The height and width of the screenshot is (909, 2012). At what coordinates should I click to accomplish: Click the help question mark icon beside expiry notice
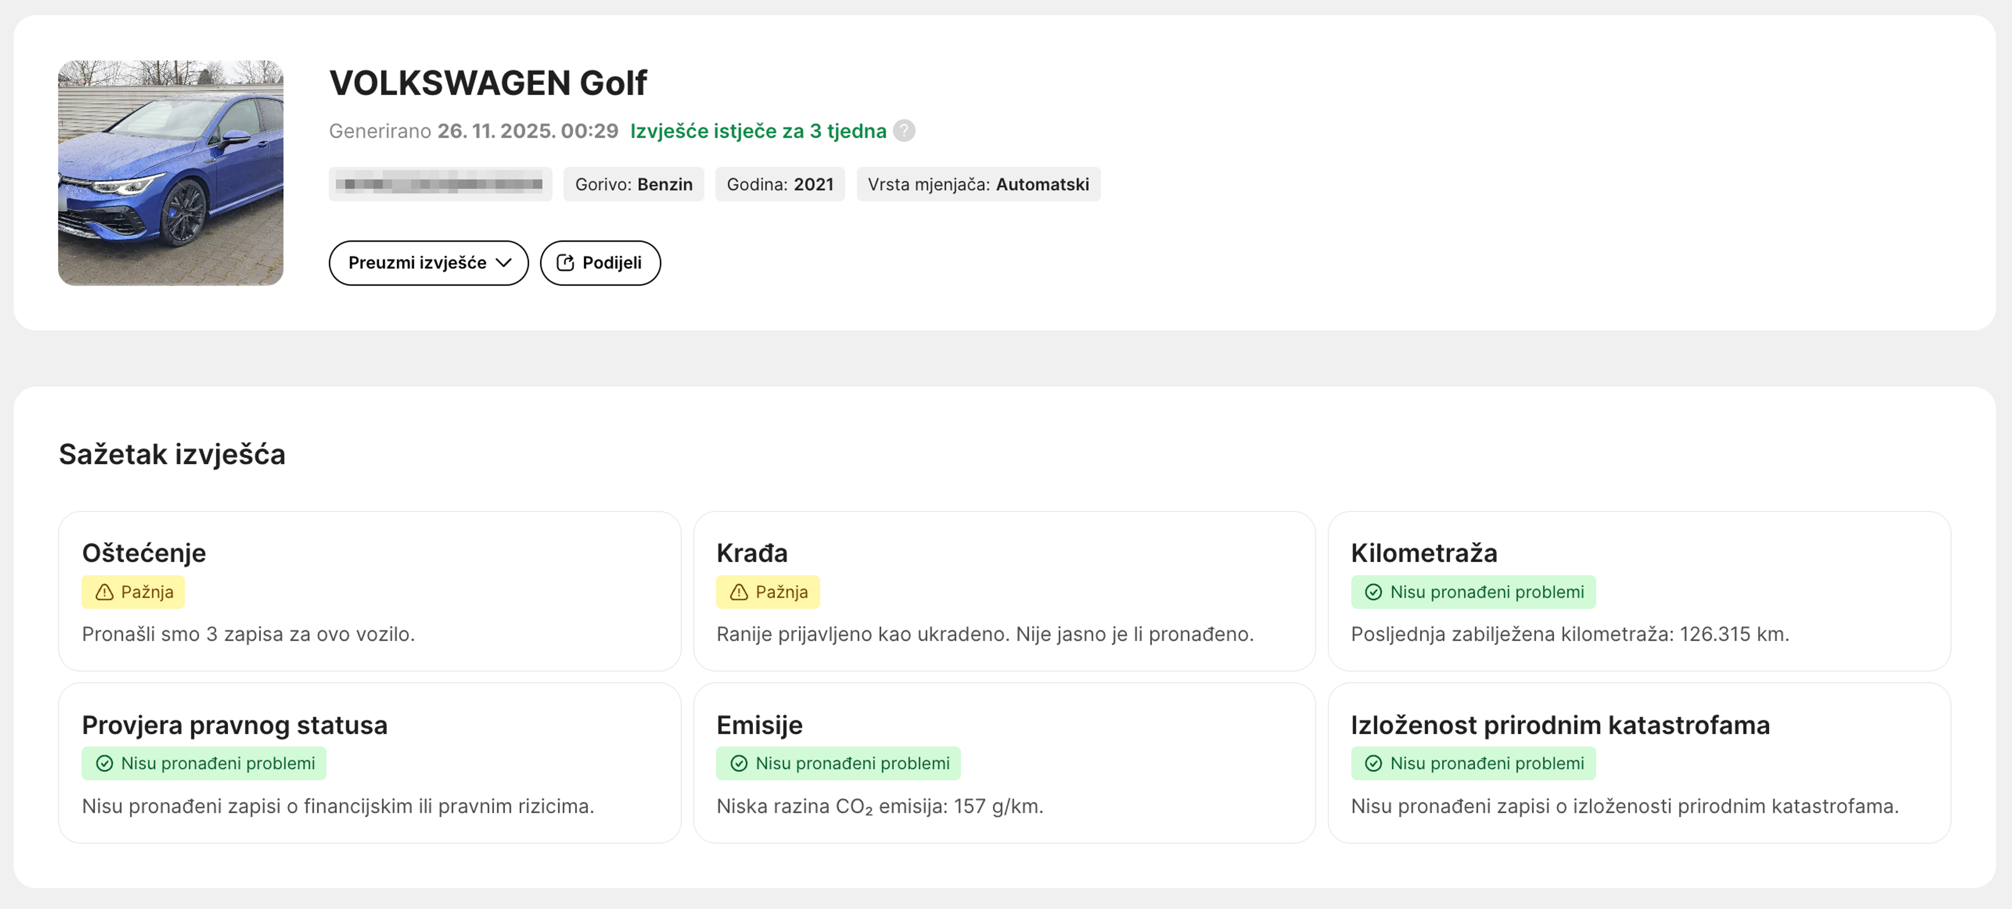904,130
